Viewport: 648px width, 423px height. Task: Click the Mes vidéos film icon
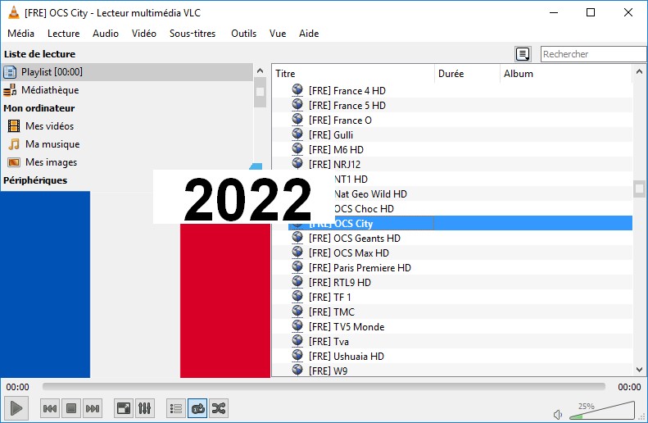pyautogui.click(x=14, y=126)
